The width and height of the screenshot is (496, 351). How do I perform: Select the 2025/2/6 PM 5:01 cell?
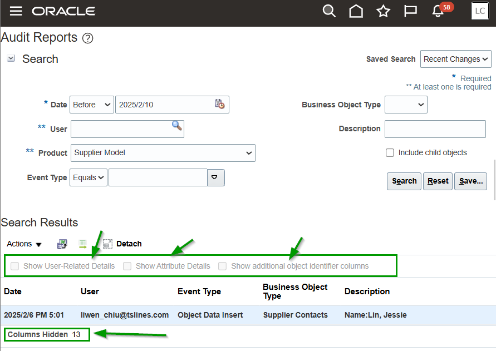tap(34, 315)
